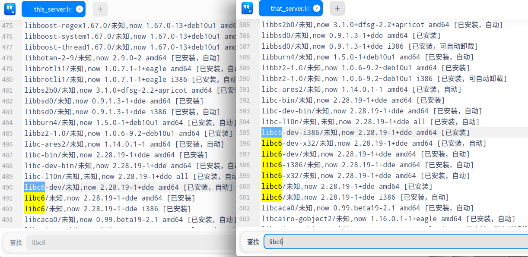Image resolution: width=528 pixels, height=257 pixels.
Task: Click line 598 libc6-i386 entry
Action: 368,165
